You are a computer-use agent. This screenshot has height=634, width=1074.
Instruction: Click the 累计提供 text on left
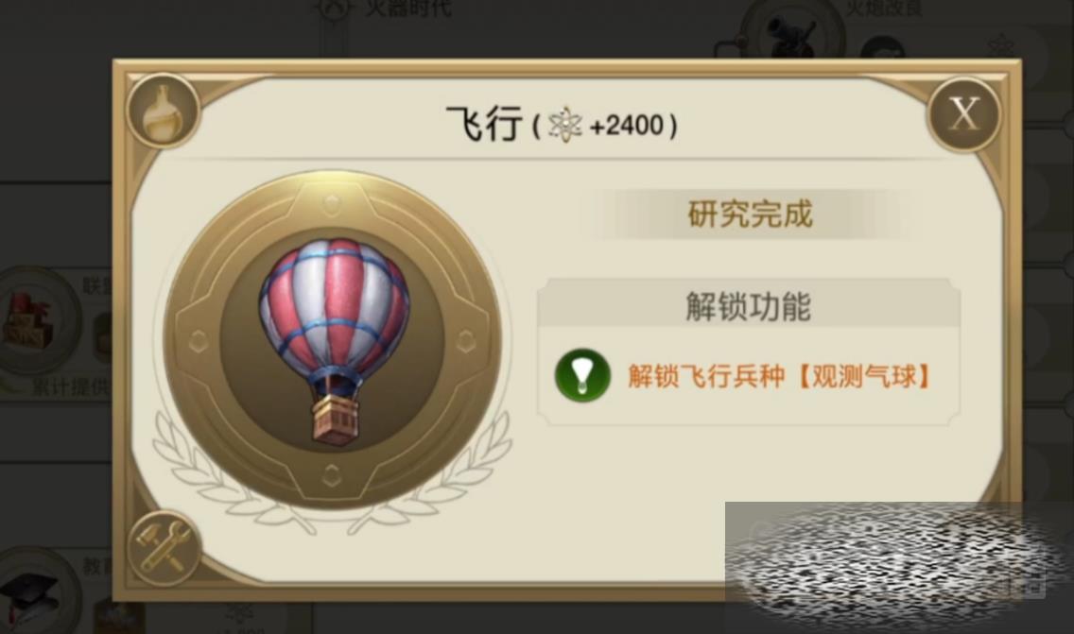click(x=71, y=387)
